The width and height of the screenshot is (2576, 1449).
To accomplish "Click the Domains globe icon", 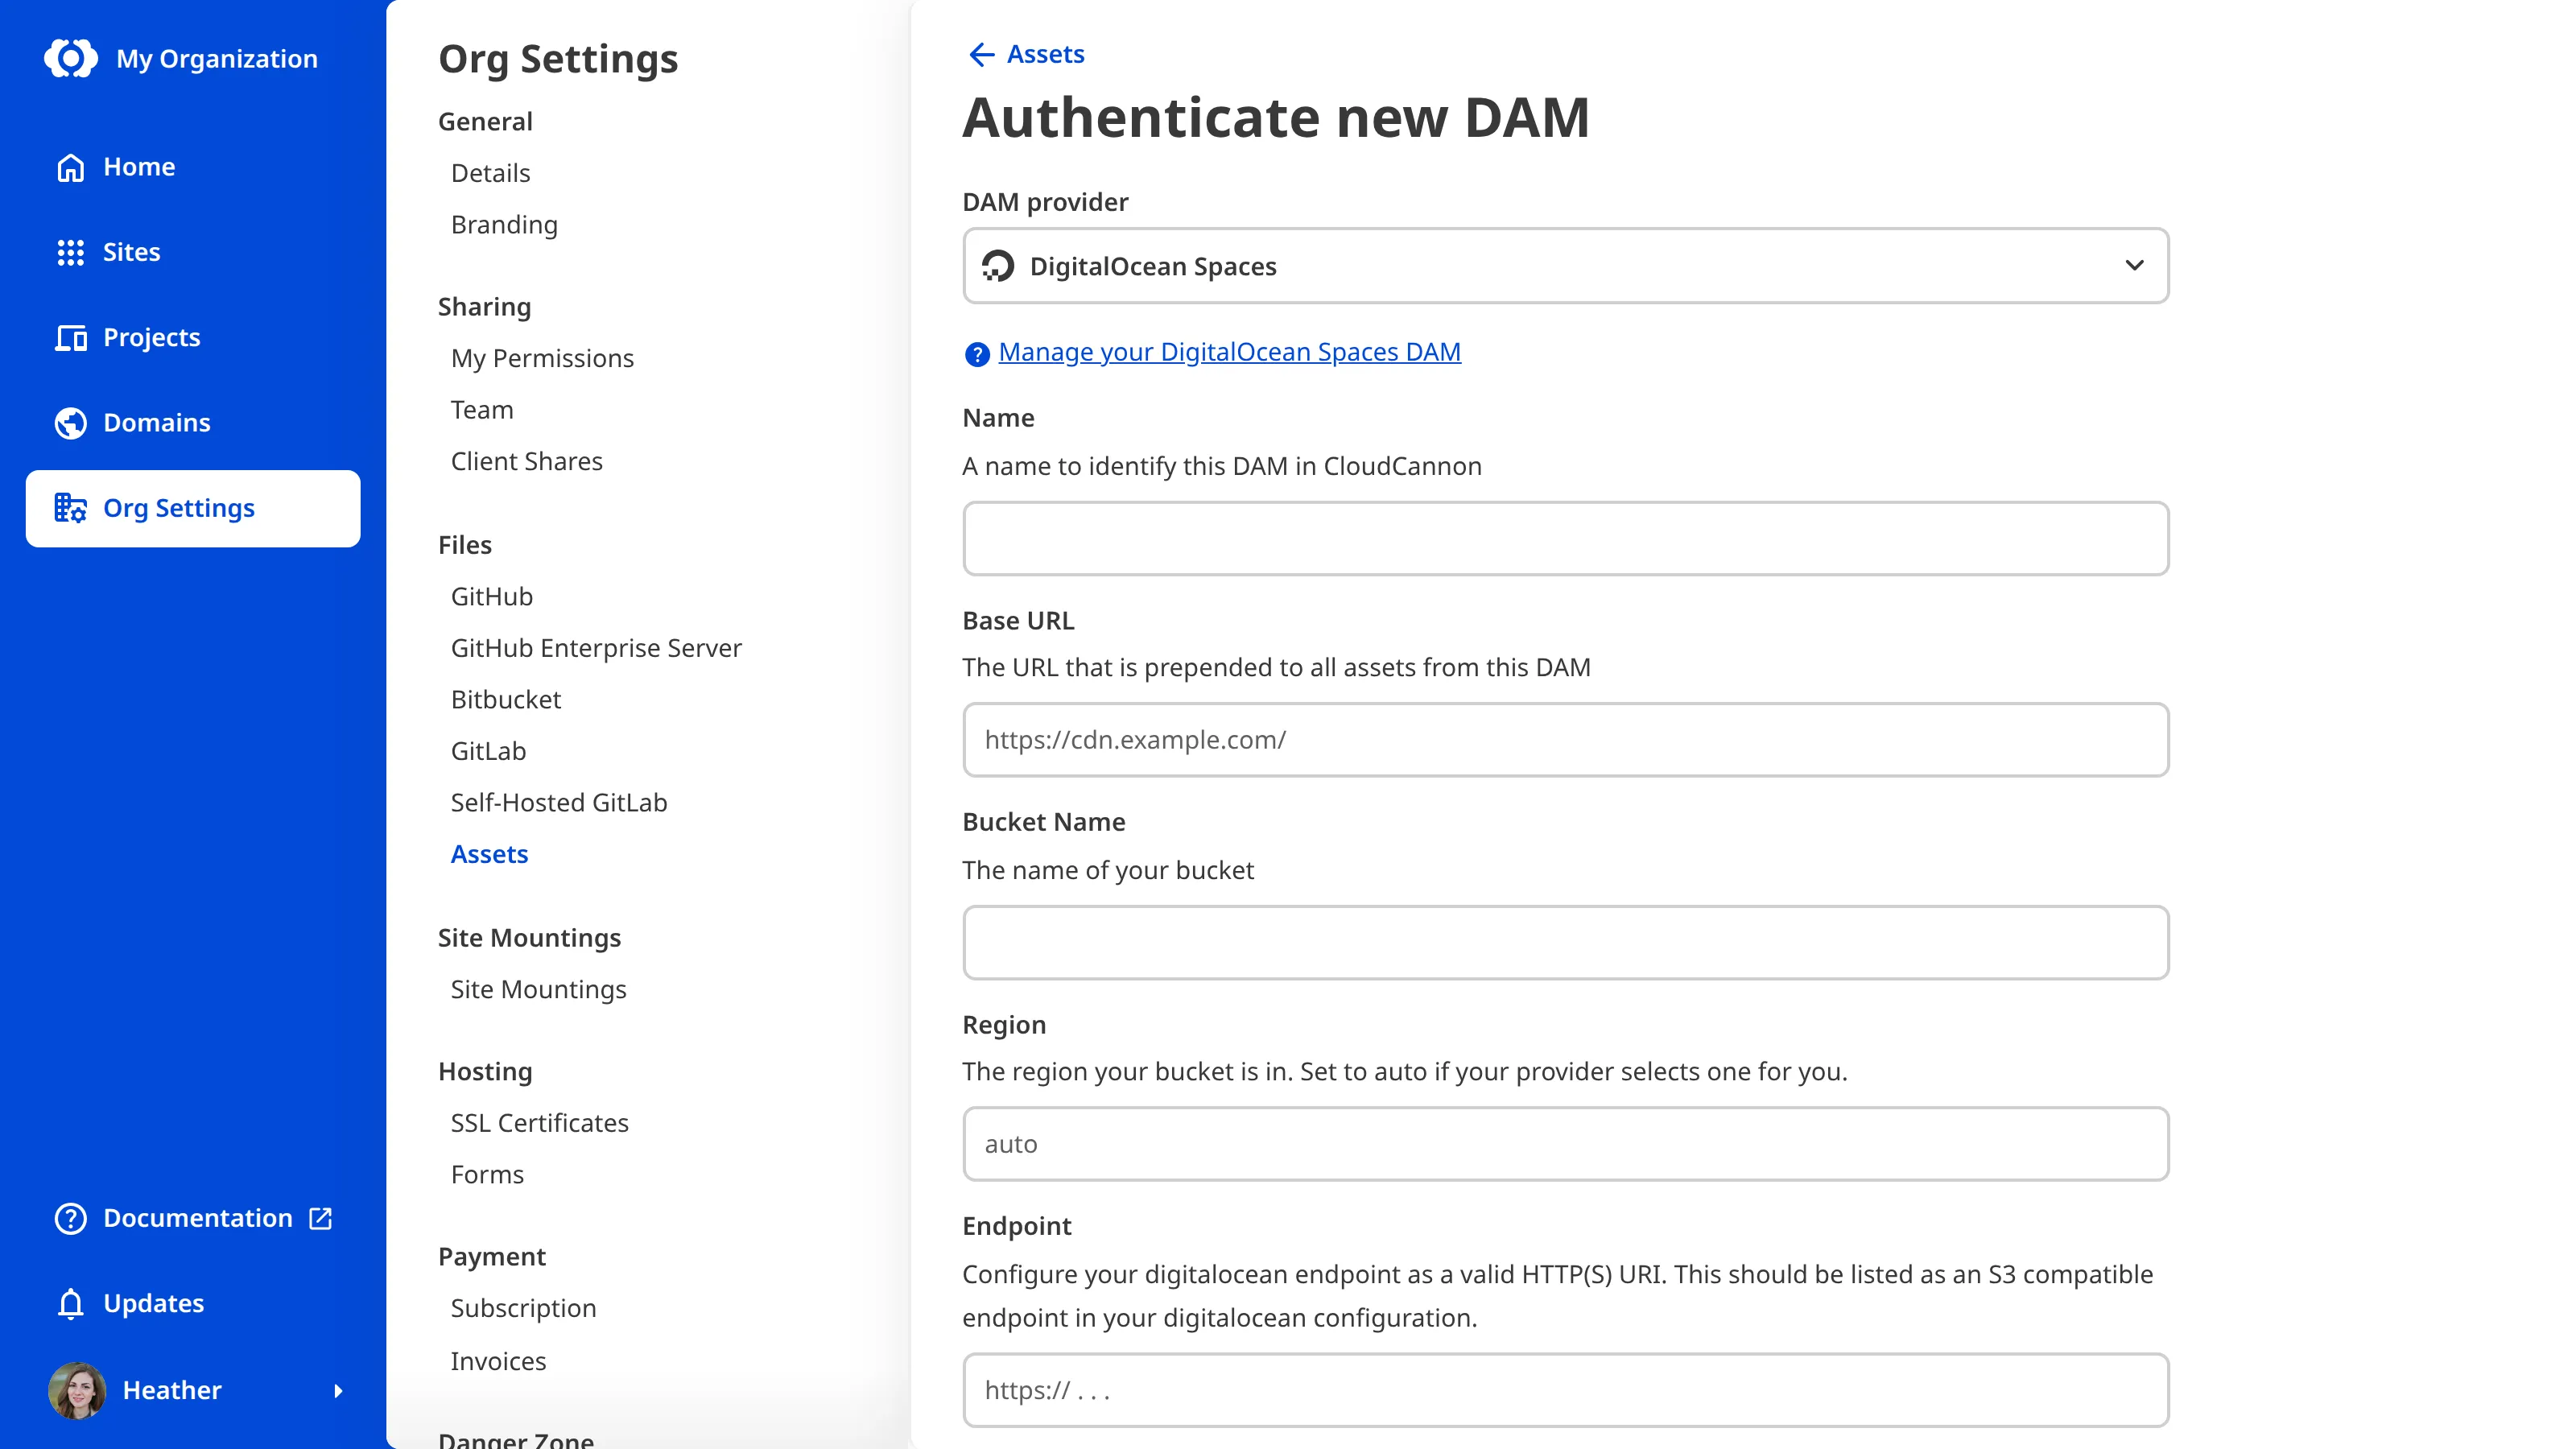I will point(70,423).
